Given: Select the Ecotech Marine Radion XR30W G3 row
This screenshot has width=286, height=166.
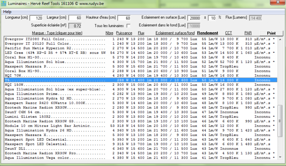Looking at the screenshot, I should coord(140,121).
